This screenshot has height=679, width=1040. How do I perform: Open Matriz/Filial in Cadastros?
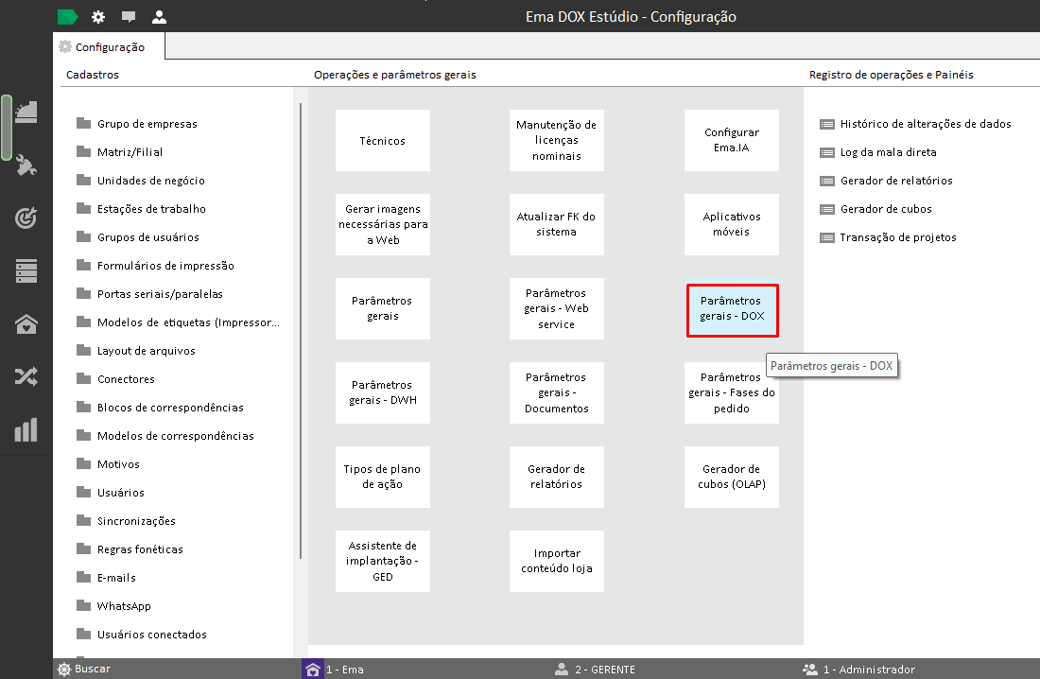point(130,152)
